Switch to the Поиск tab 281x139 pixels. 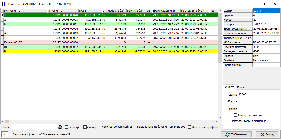coord(241,87)
